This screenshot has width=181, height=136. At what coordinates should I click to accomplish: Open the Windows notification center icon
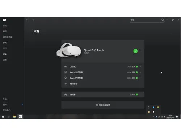click(177, 117)
